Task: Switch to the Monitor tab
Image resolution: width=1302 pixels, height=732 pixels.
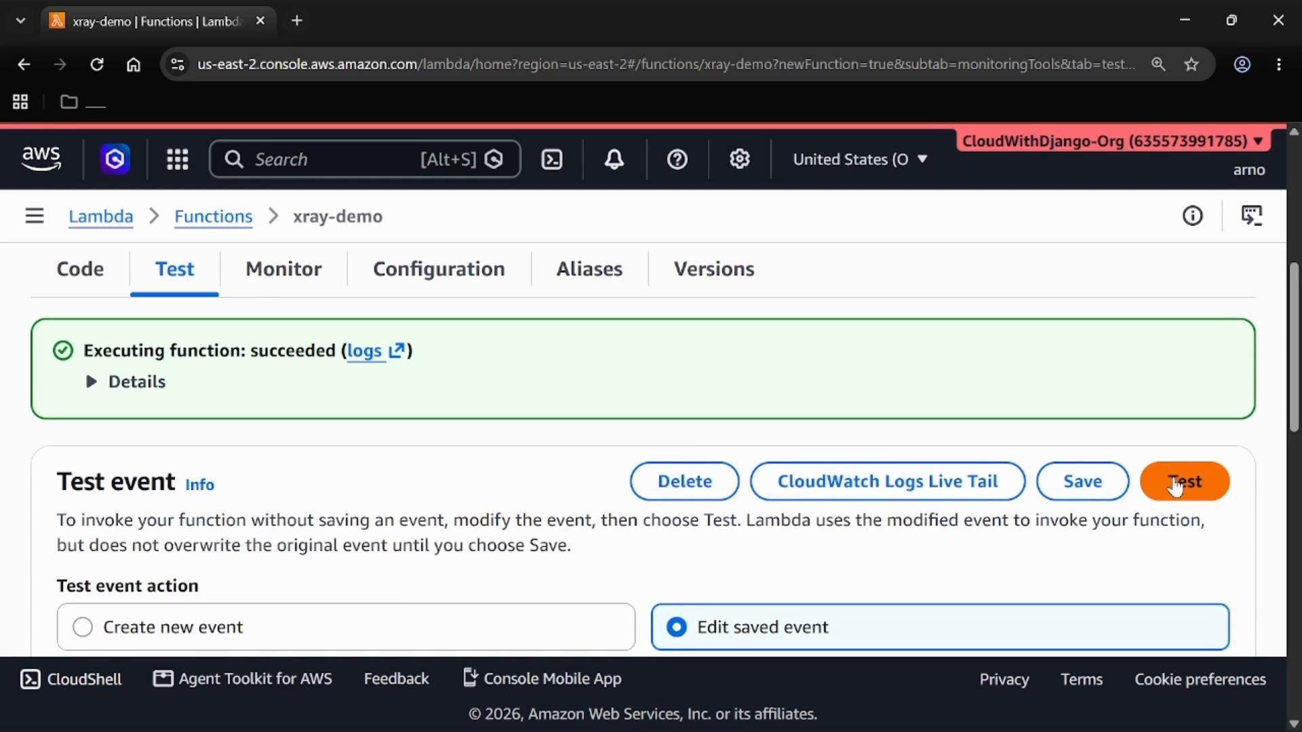Action: point(283,269)
